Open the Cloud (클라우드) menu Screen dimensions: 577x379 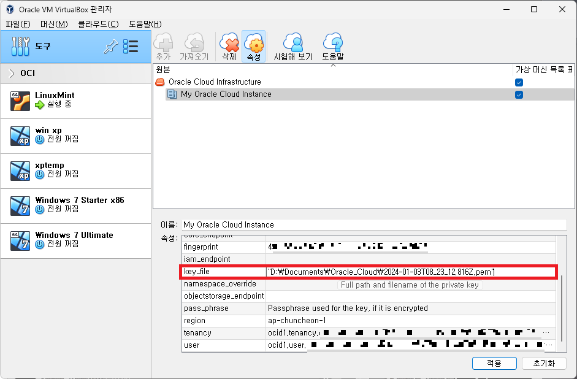(x=98, y=24)
